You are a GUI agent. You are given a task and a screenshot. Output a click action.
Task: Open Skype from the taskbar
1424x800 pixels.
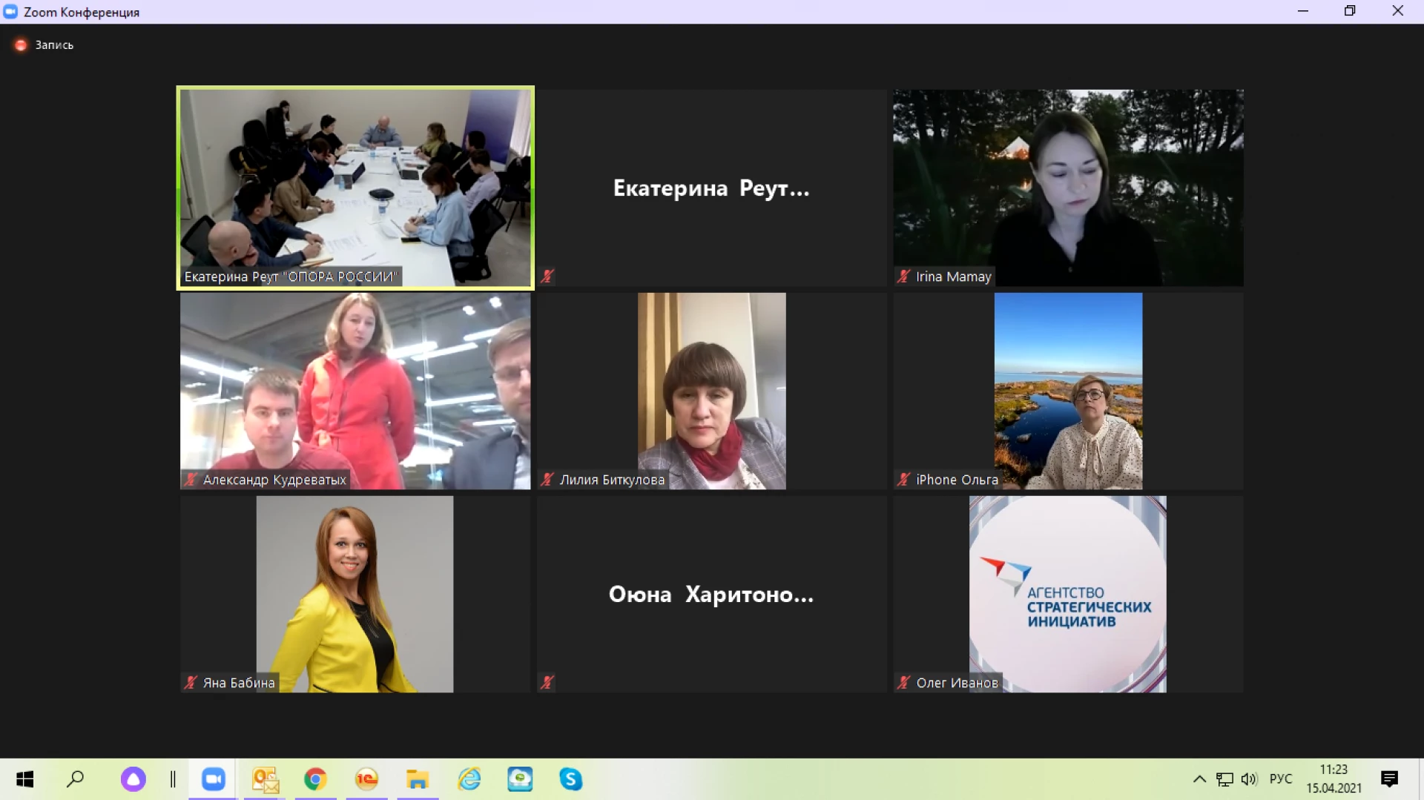pyautogui.click(x=570, y=779)
